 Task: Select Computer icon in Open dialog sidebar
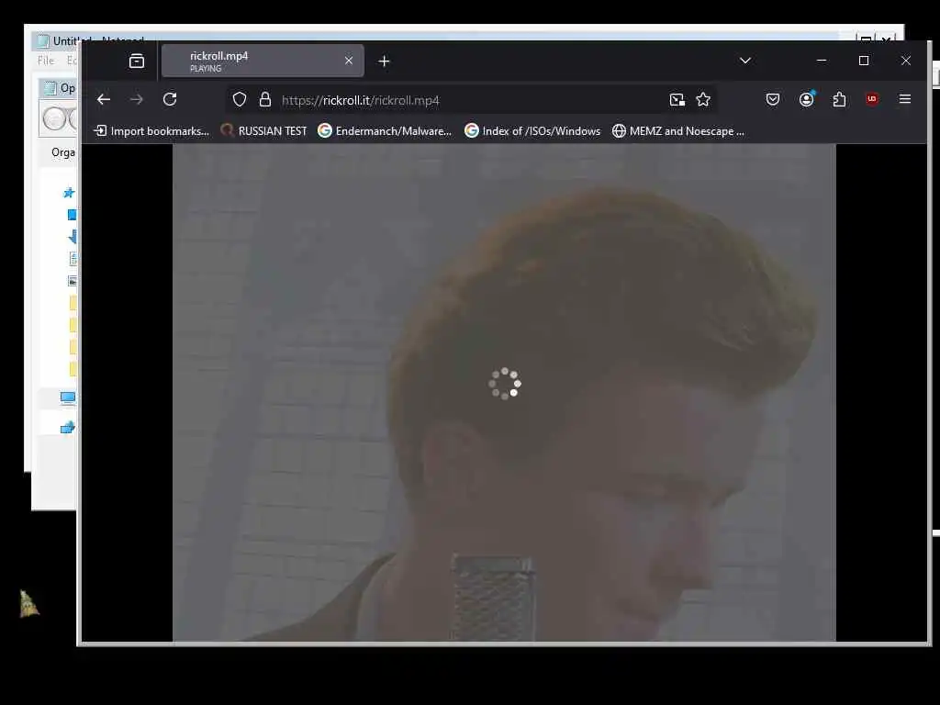tap(67, 398)
